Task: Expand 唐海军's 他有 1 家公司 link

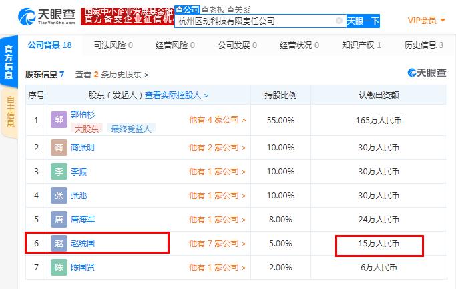Action: tap(218, 219)
